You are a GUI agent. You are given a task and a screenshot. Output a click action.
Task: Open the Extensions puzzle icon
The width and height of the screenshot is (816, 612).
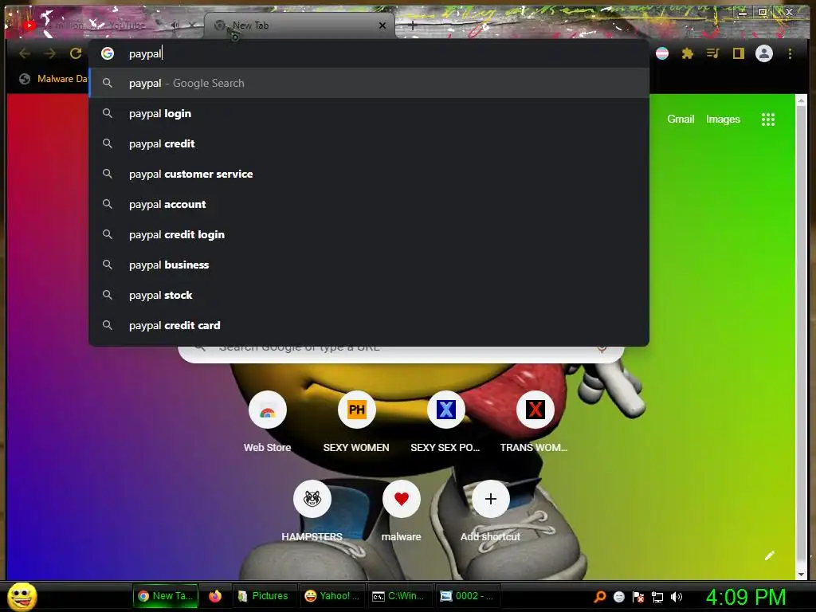pyautogui.click(x=688, y=53)
